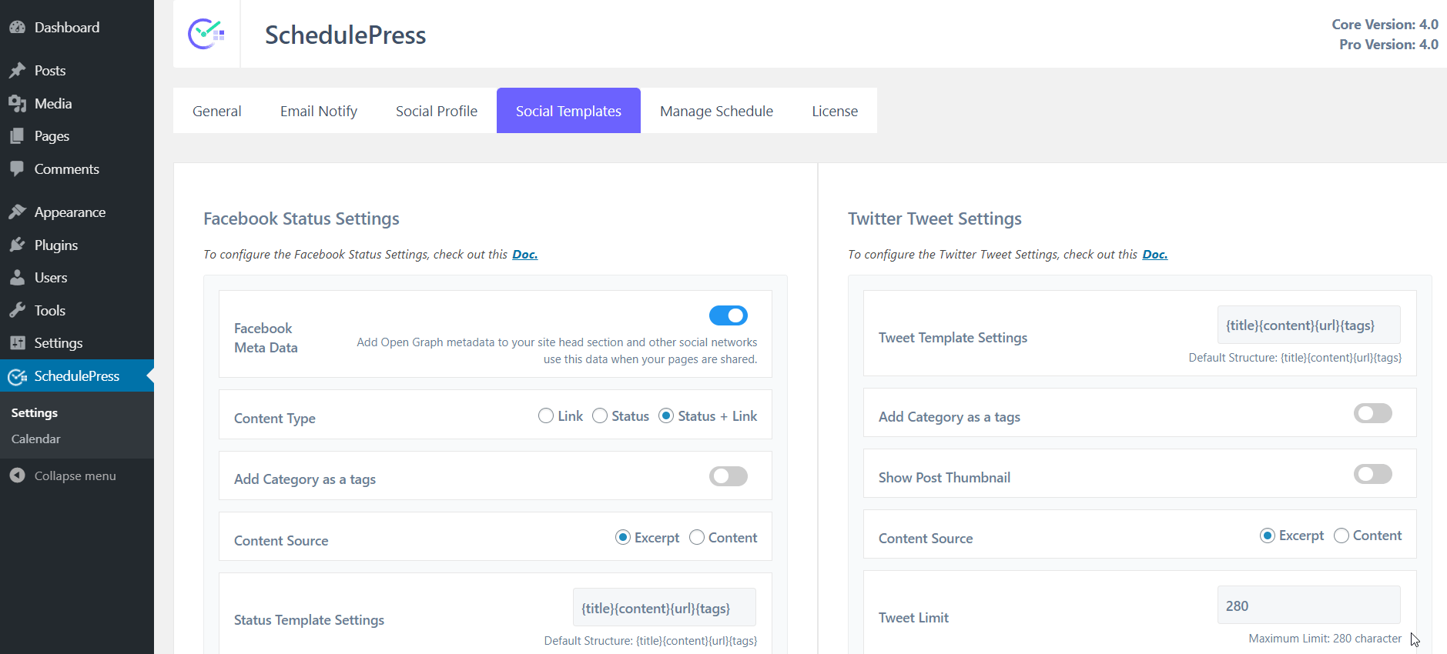Select the Link content type radio
This screenshot has width=1447, height=654.
pyautogui.click(x=546, y=415)
